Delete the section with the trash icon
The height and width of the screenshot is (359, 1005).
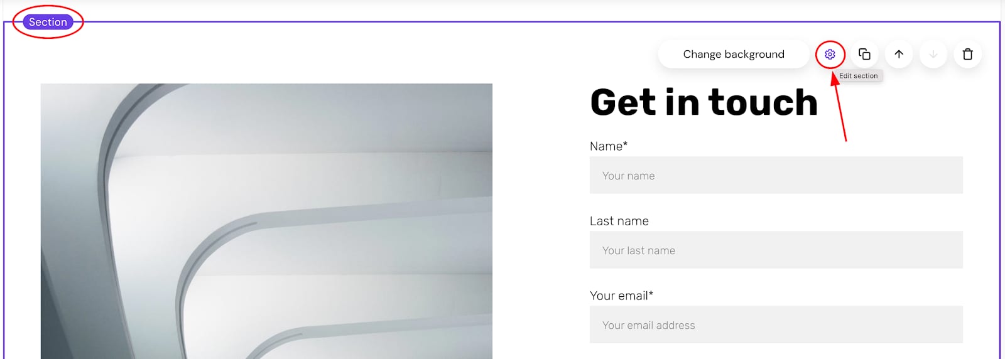click(967, 55)
